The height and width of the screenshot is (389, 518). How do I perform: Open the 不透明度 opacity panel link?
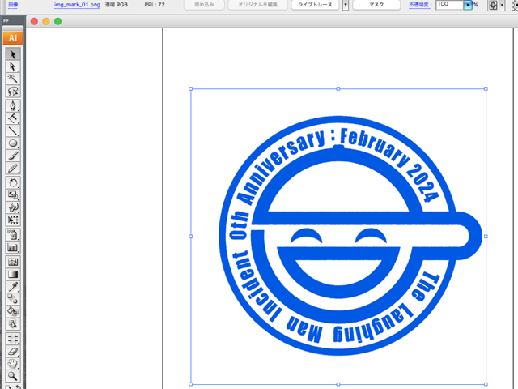pyautogui.click(x=420, y=5)
